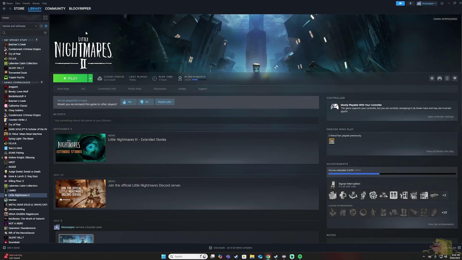Select Killing Floor 3 in the library
This screenshot has width=462, height=260.
16,181
